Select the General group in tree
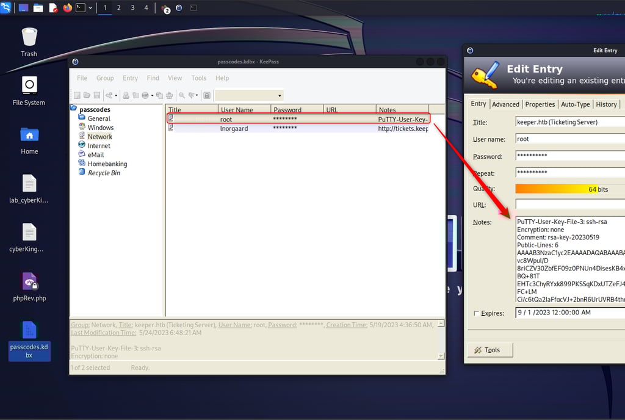Screen dimensions: 625x420 point(99,118)
